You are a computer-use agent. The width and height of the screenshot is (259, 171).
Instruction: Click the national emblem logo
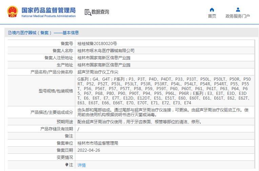pyautogui.click(x=13, y=12)
